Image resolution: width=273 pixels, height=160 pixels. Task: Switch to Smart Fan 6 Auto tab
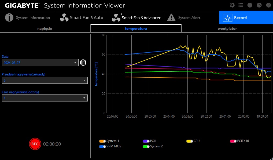coord(82,17)
